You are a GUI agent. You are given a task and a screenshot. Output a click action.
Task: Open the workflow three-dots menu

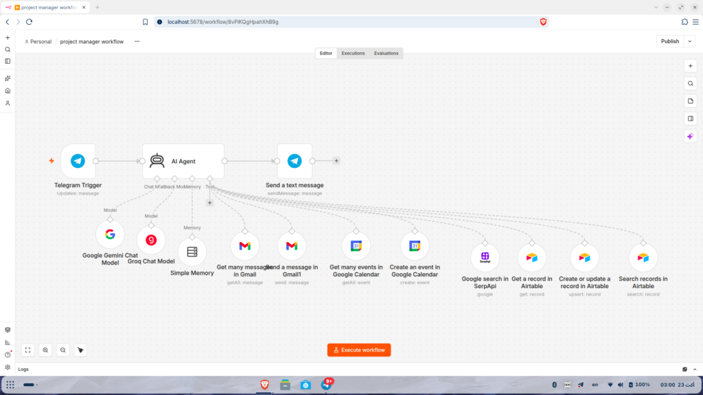tap(137, 42)
